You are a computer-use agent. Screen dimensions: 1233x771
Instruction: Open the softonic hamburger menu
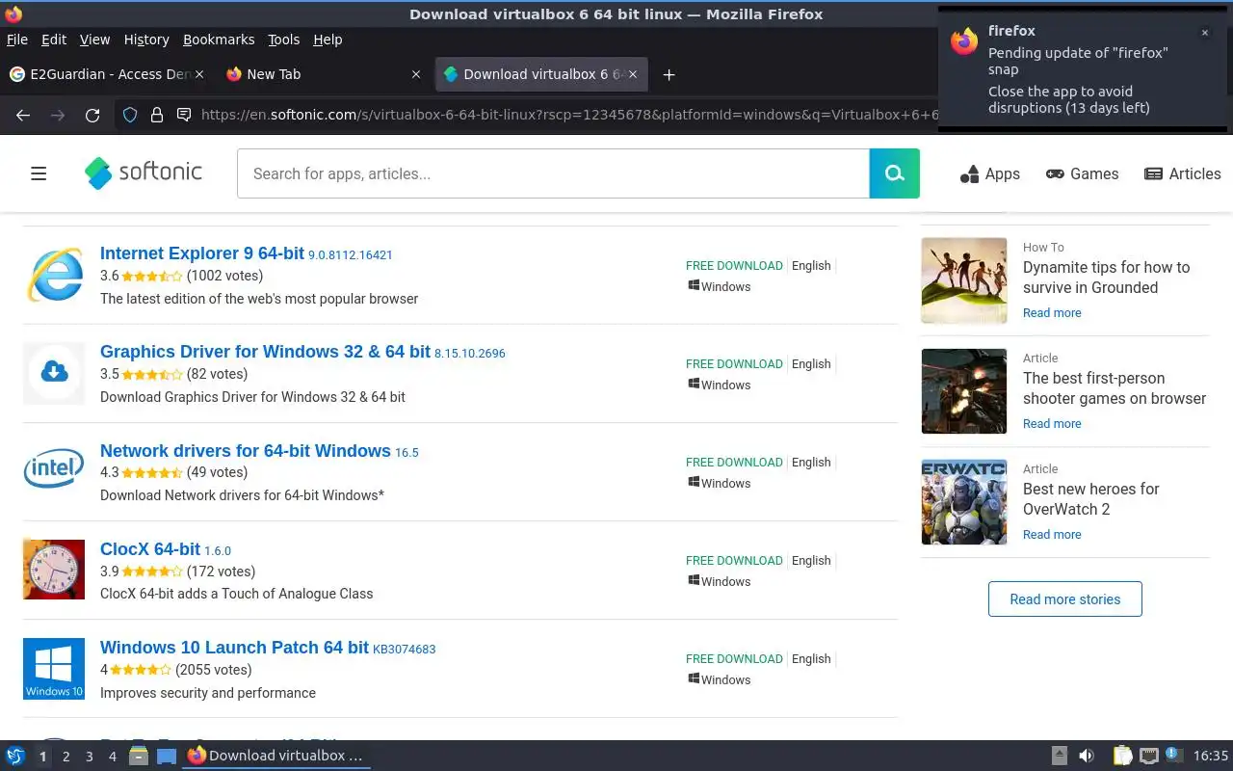point(39,173)
